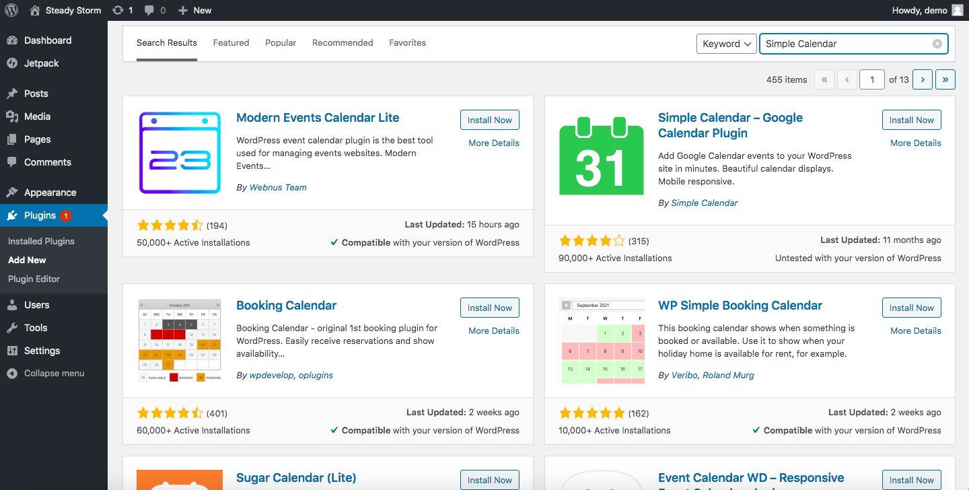Image resolution: width=969 pixels, height=490 pixels.
Task: Select Add New in Plugins submenu
Action: point(27,260)
